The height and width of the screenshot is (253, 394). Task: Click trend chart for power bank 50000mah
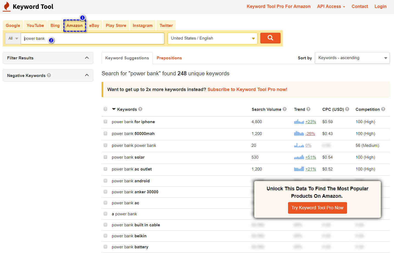coord(299,133)
